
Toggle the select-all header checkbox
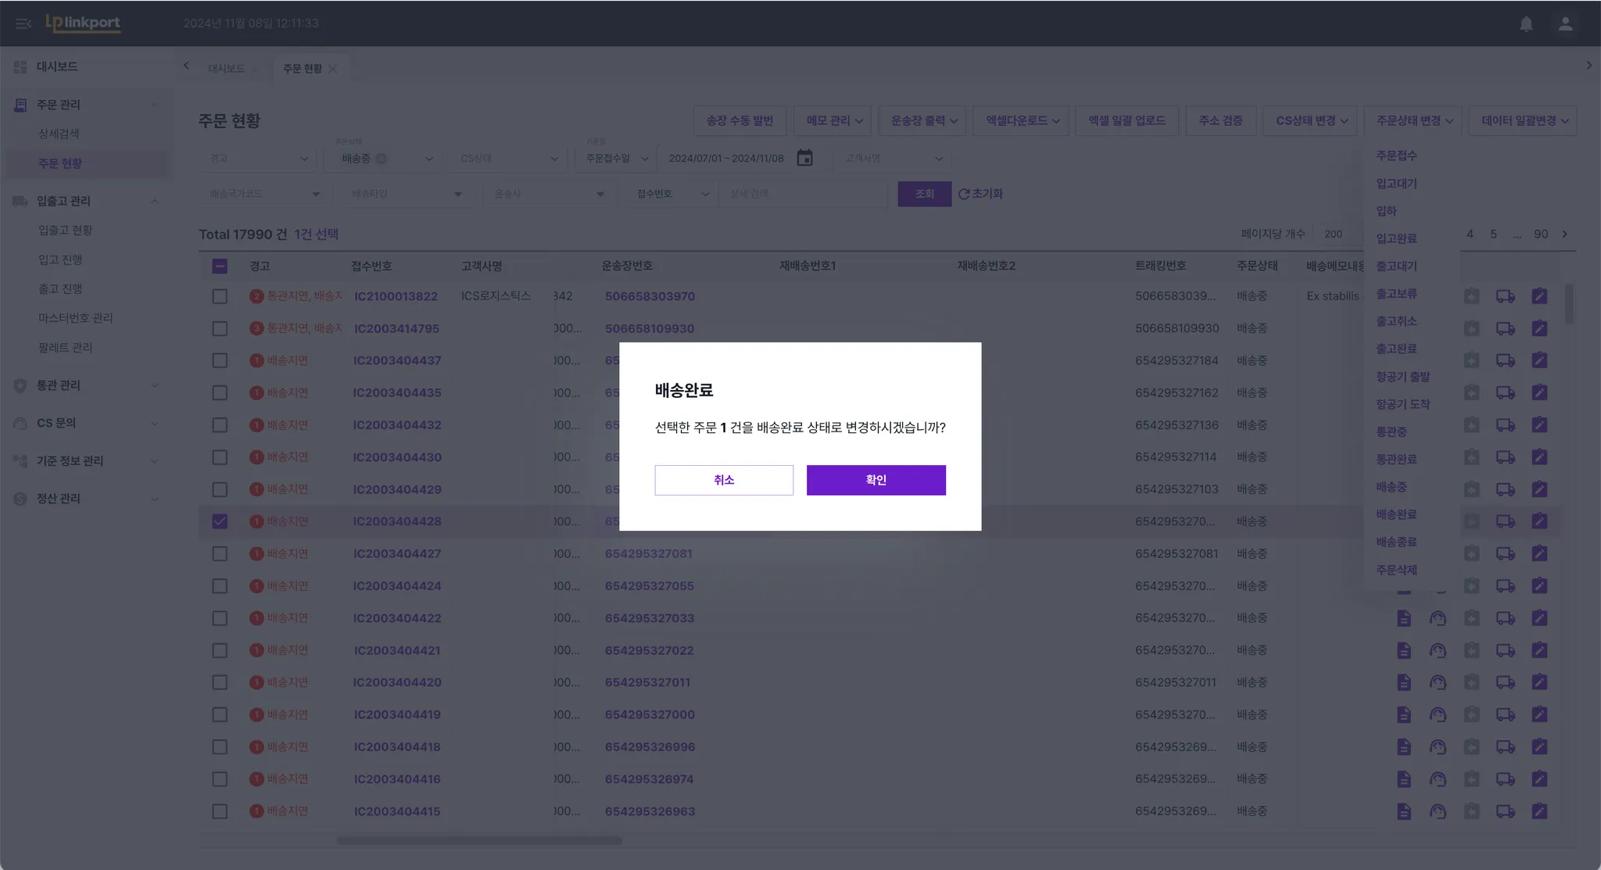[220, 266]
